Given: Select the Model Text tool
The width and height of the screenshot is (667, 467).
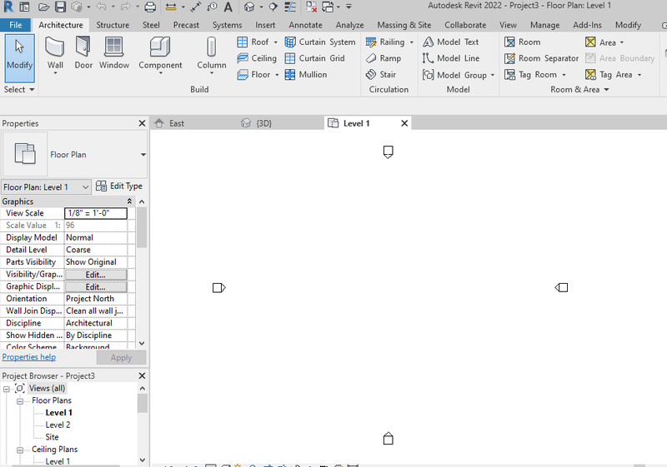Looking at the screenshot, I should (x=450, y=42).
